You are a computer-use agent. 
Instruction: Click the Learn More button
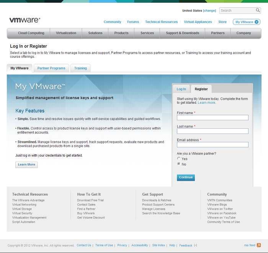click(26, 165)
